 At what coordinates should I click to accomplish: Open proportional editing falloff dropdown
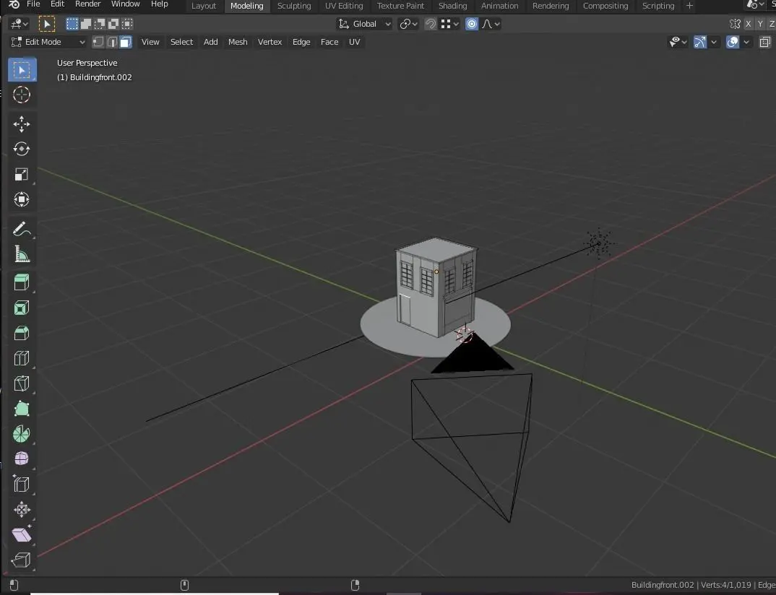[491, 24]
